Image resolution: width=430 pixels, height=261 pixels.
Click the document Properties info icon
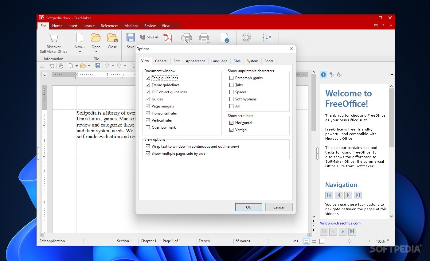pos(225,38)
